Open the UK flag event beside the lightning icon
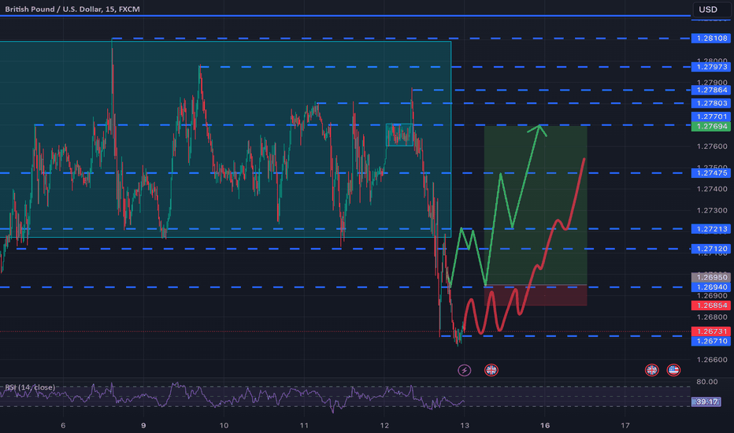734x433 pixels. [x=491, y=370]
